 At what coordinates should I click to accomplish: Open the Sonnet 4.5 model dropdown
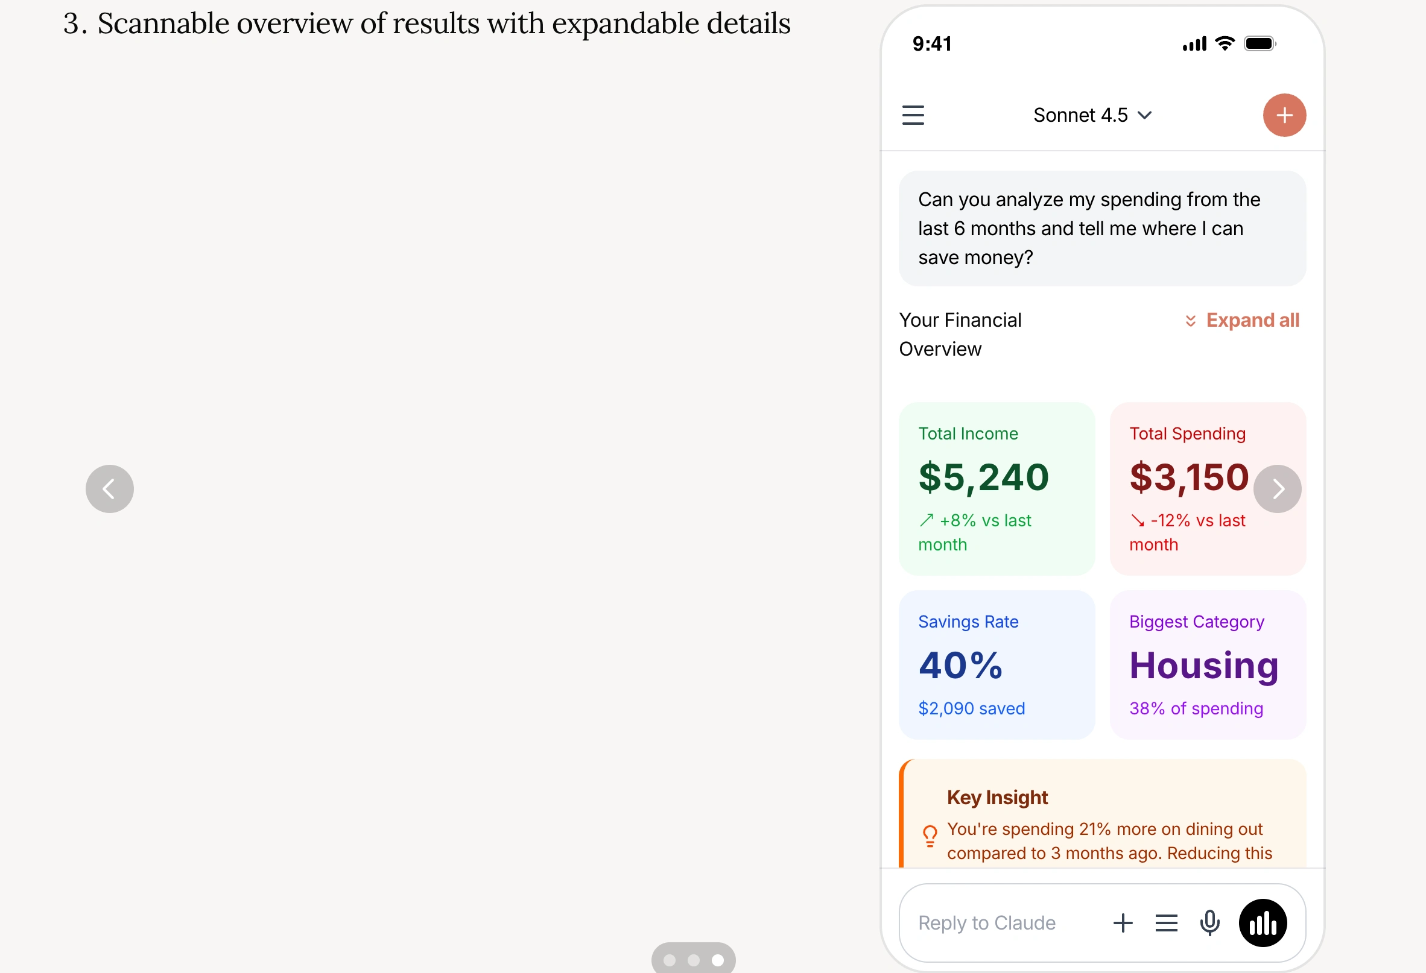point(1092,115)
